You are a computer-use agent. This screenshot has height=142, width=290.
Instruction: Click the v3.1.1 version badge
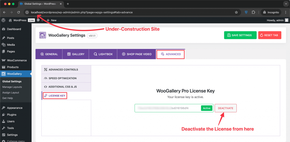coord(92,35)
